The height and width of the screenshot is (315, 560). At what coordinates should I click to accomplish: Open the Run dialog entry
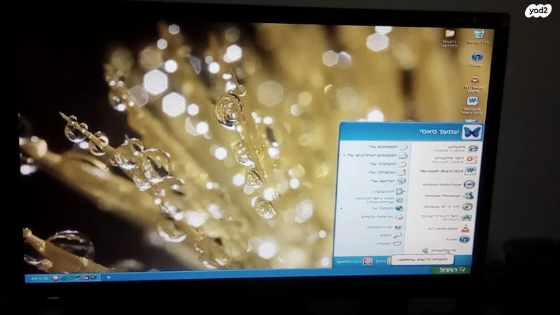click(x=388, y=243)
